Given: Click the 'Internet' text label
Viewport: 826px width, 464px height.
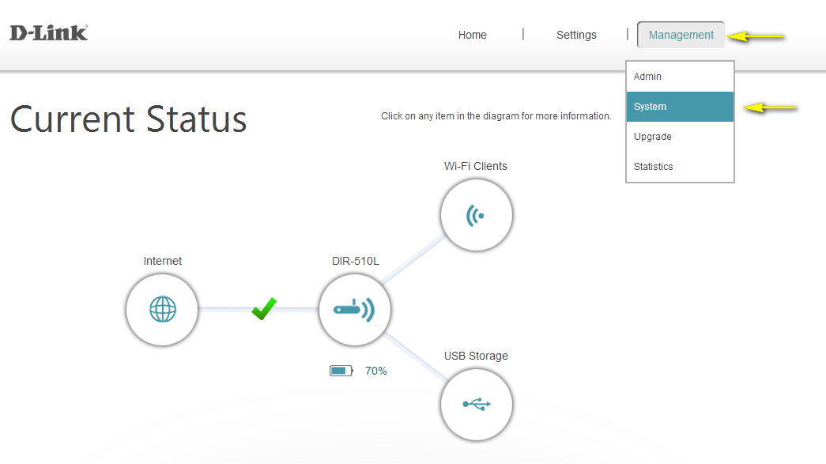Looking at the screenshot, I should pos(163,261).
